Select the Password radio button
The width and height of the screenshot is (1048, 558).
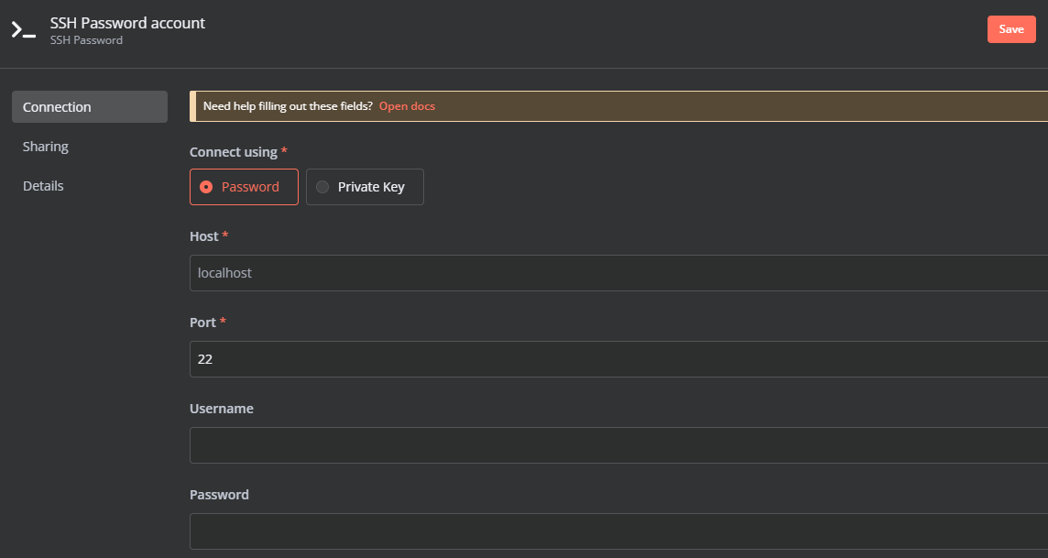pos(205,186)
